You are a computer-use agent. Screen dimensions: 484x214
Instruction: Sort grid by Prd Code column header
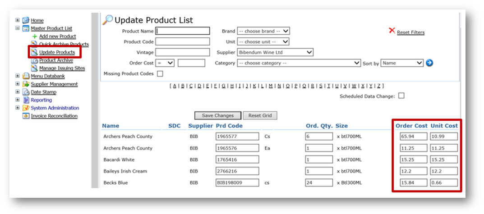coord(229,126)
